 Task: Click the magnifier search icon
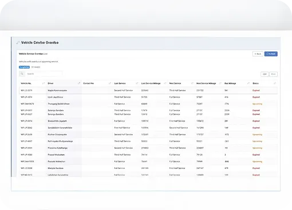22,74
